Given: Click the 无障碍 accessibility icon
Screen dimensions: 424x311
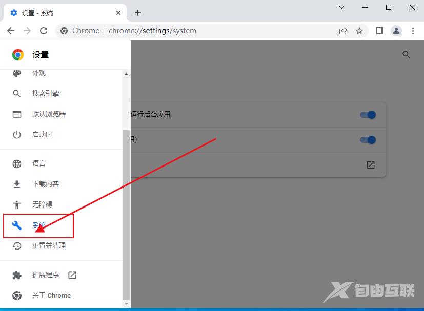Looking at the screenshot, I should click(16, 204).
